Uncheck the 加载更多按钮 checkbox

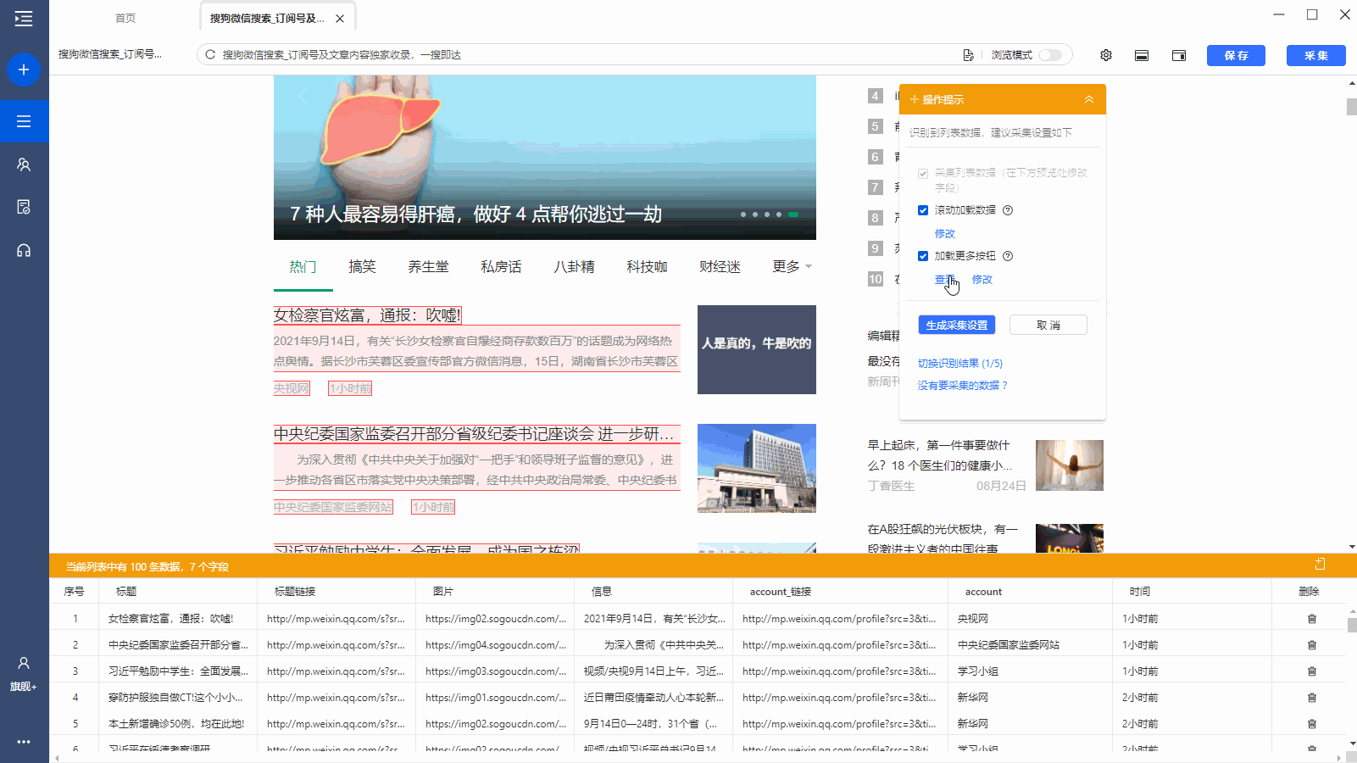[923, 256]
